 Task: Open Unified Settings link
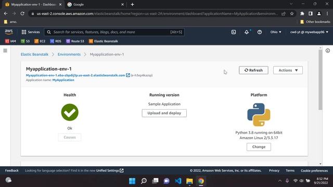click(110, 170)
